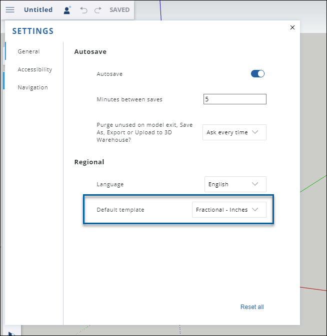Toggle the Autosave switch off
327x336 pixels.
pyautogui.click(x=257, y=74)
